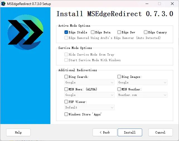179x141 pixels.
Task: Check Hide Service Mode from Tray
Action: pyautogui.click(x=66, y=55)
